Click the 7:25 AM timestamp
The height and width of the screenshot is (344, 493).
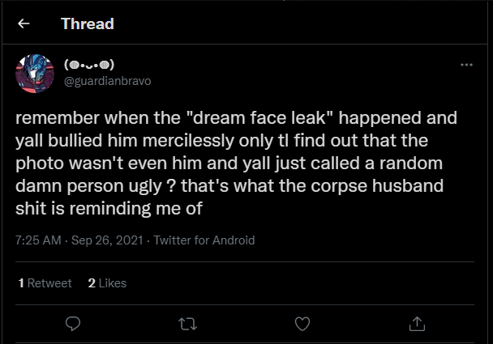click(38, 240)
